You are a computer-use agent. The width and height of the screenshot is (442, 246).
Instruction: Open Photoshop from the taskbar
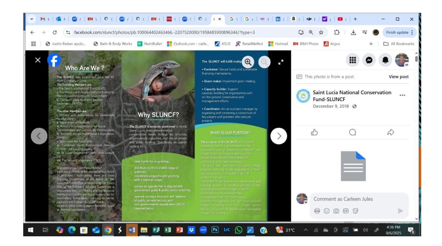click(215, 230)
